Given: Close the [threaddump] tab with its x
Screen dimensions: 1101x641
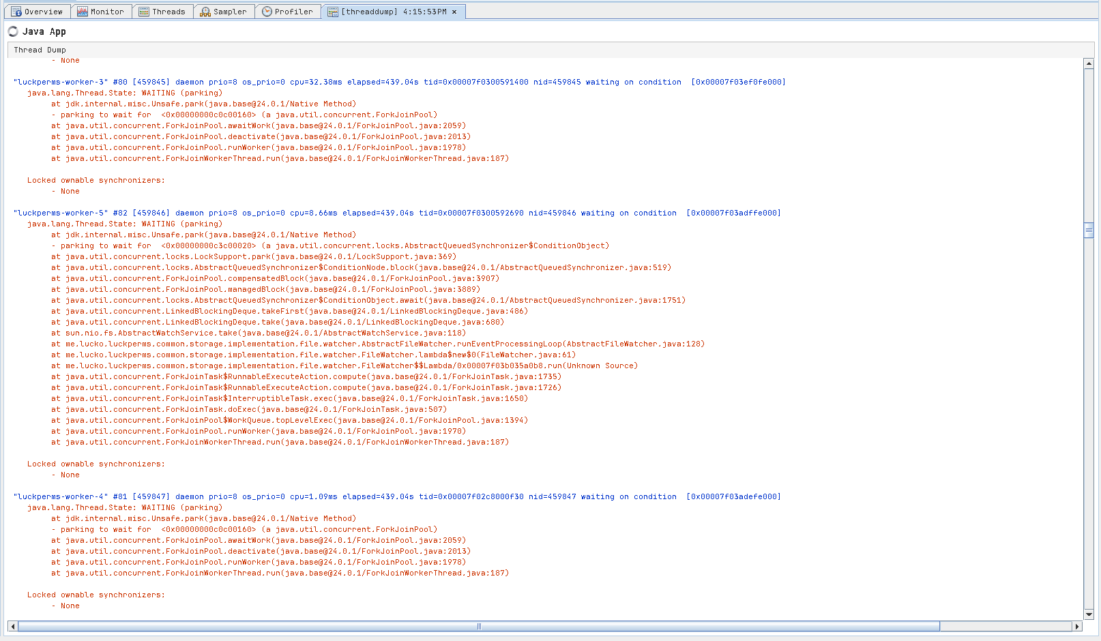Looking at the screenshot, I should tap(454, 12).
